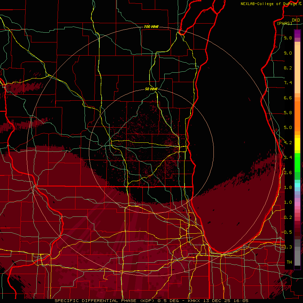Select the DKD label above color scale
This screenshot has width=303, height=303.
(x=296, y=20)
